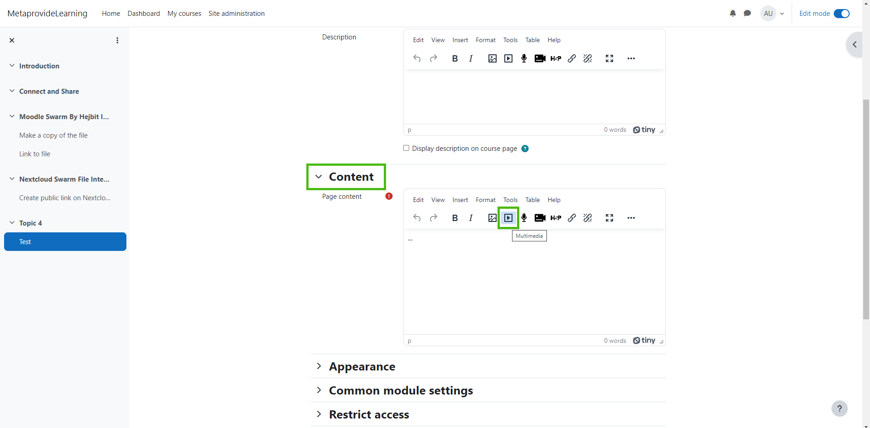Collapse Introduction section in course index

tap(12, 66)
